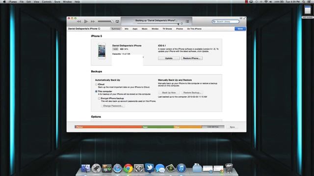
Task: Select the iCloud backup radio button
Action: pos(96,85)
